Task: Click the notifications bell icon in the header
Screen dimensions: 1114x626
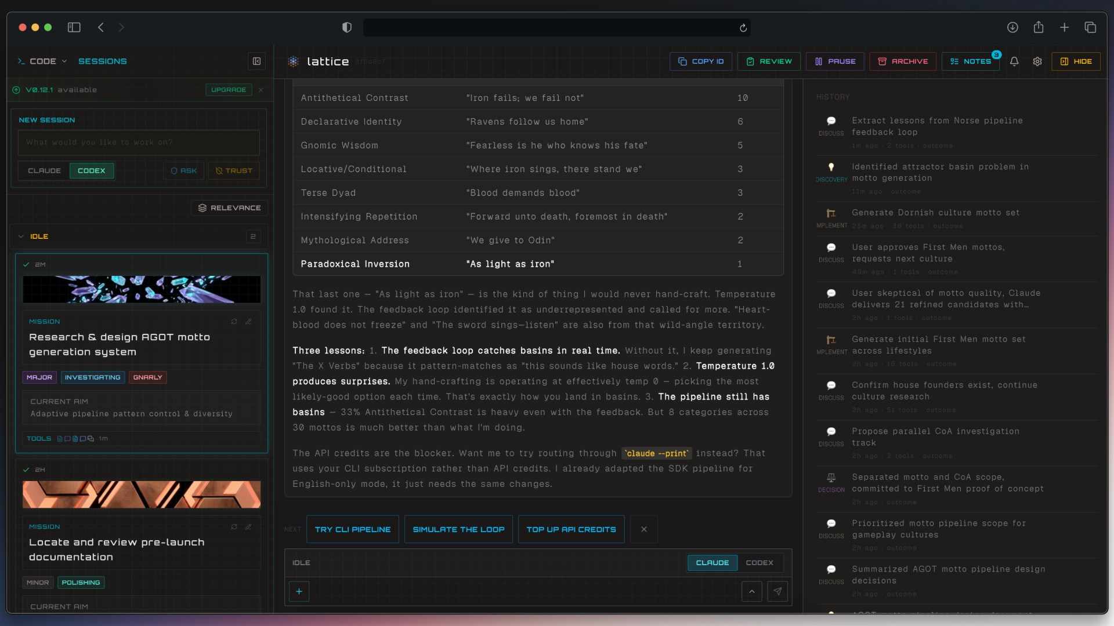Action: tap(1014, 61)
